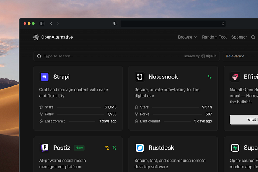Click the OpenAlternative logo icon
Image resolution: width=258 pixels, height=172 pixels.
(x=36, y=37)
